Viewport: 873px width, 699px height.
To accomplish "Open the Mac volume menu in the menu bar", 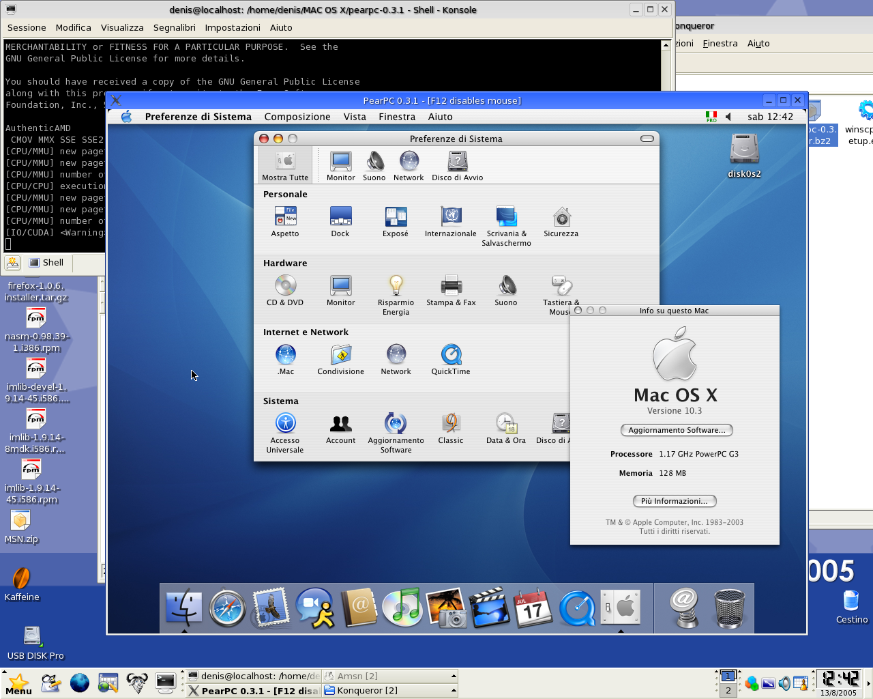I will coord(728,117).
